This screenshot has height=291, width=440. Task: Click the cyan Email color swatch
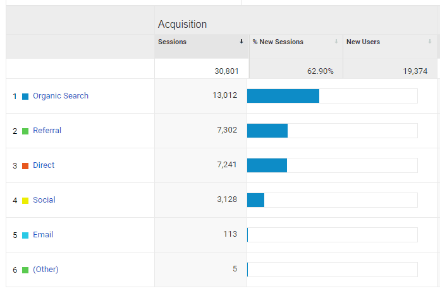[25, 235]
